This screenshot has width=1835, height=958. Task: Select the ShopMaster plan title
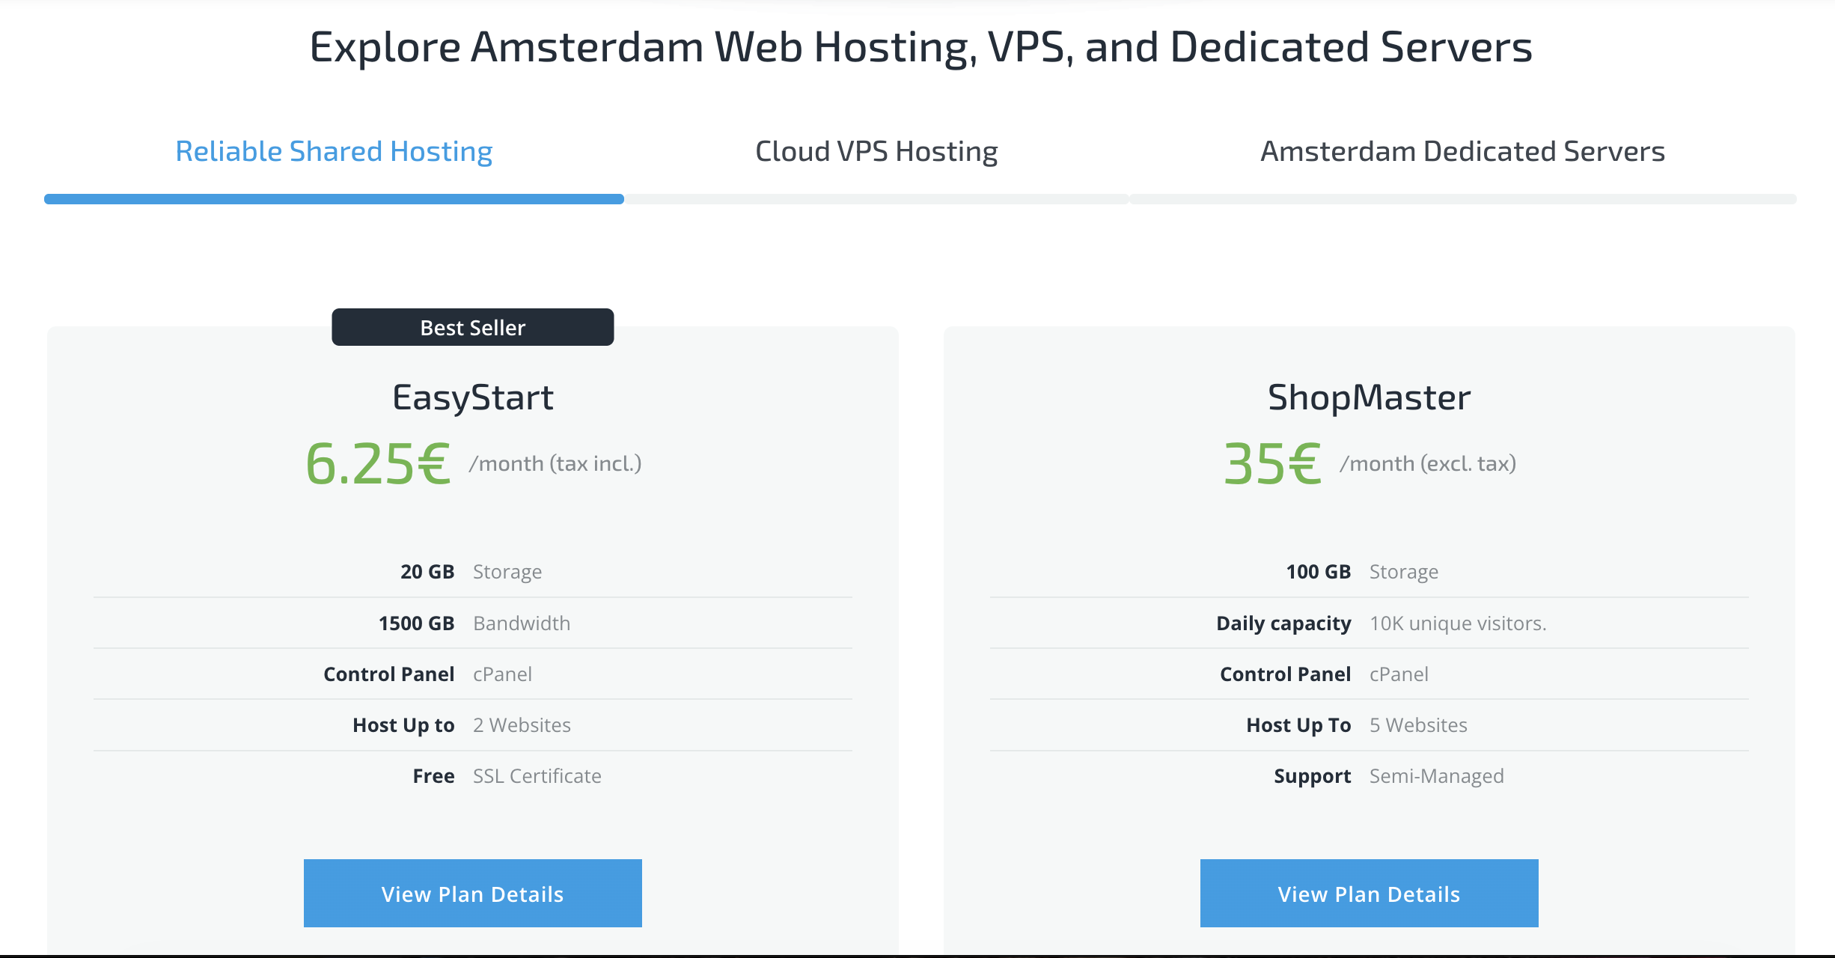[x=1367, y=397]
